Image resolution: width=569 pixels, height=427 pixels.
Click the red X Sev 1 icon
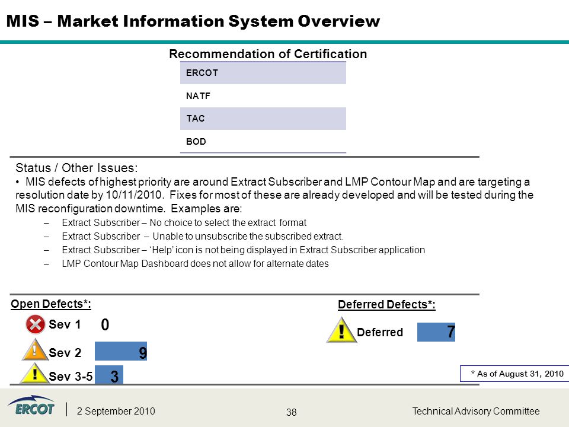coord(35,324)
